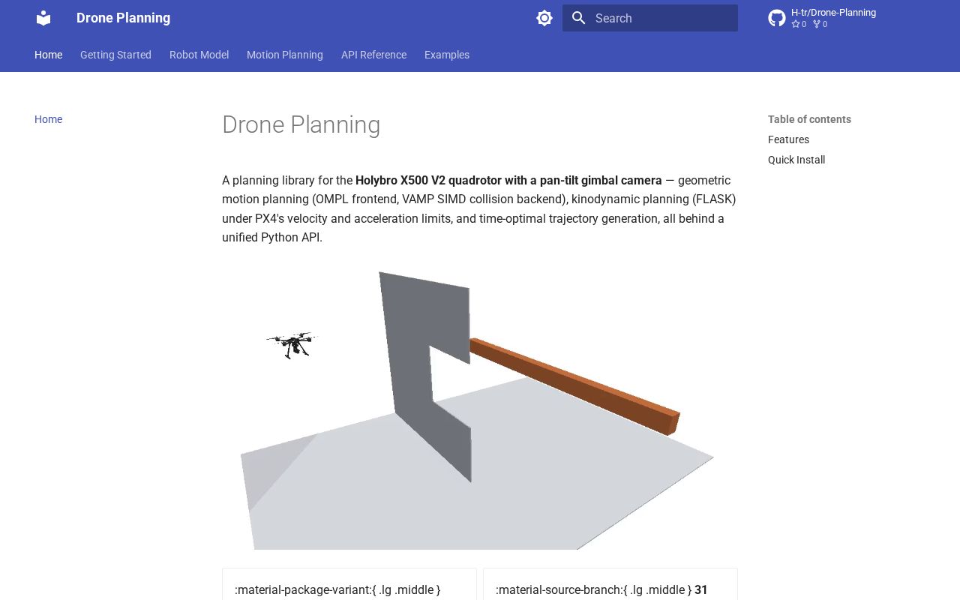
Task: Jump to Features in table of contents
Action: click(788, 139)
